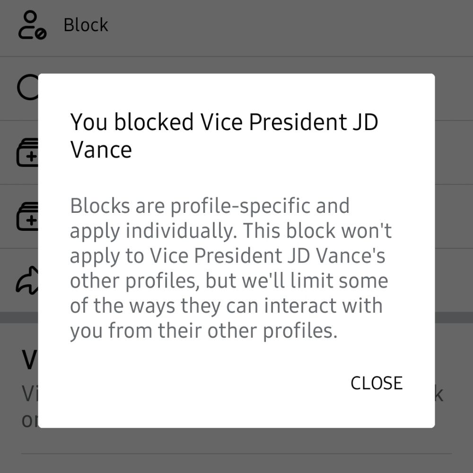This screenshot has height=473, width=473.
Task: Click the 'Blocks are profile-specific' description text
Action: (231, 268)
